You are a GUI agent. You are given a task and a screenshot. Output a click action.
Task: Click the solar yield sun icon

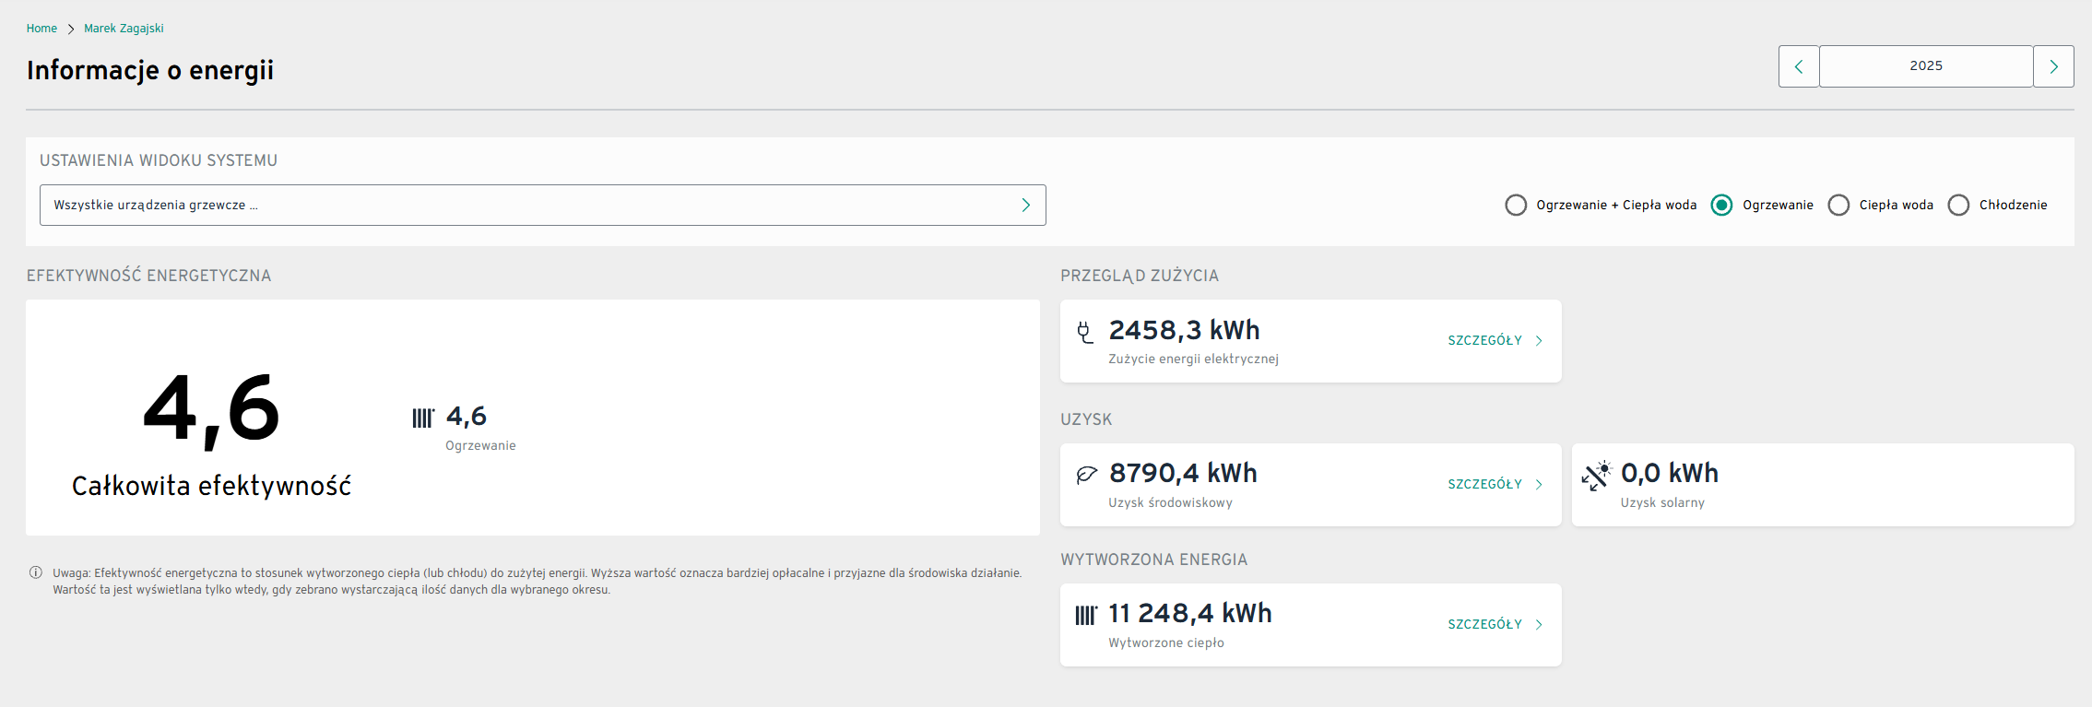coord(1596,476)
